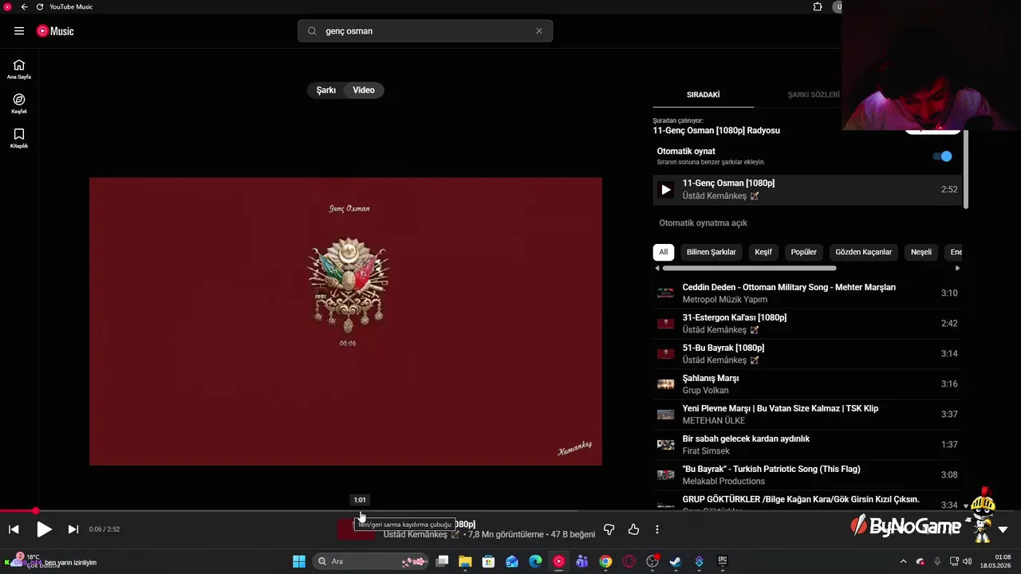Select the Popüler filter chip
Screen dimensions: 1021x574
(803, 252)
